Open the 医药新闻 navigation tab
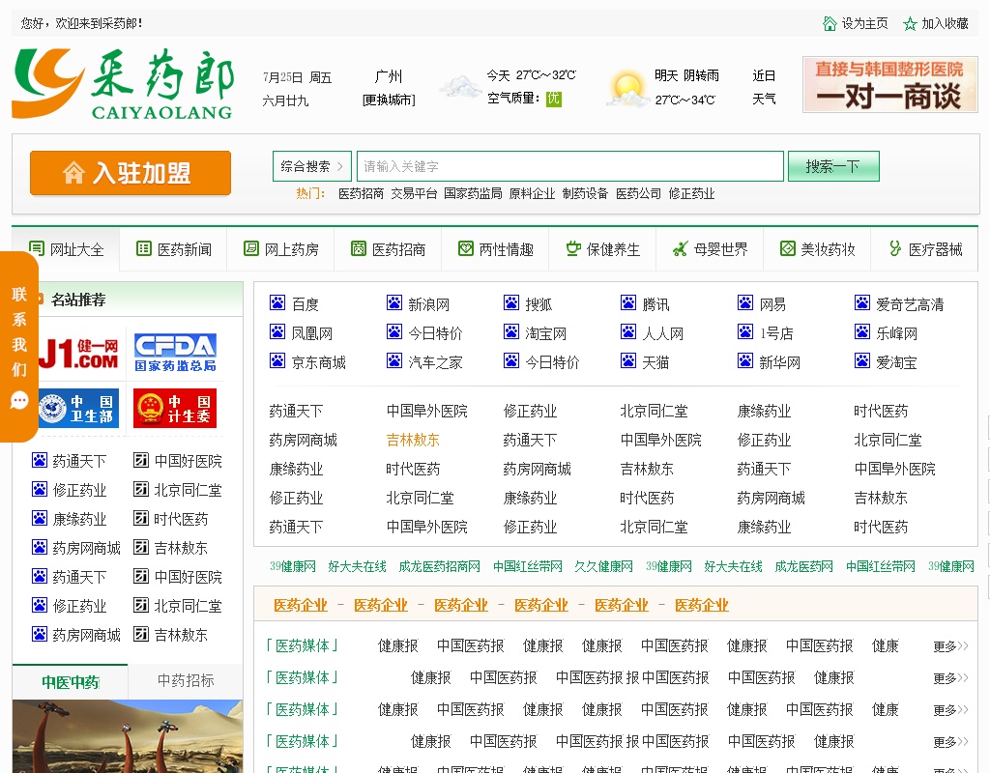Viewport: 990px width, 773px height. pyautogui.click(x=173, y=249)
